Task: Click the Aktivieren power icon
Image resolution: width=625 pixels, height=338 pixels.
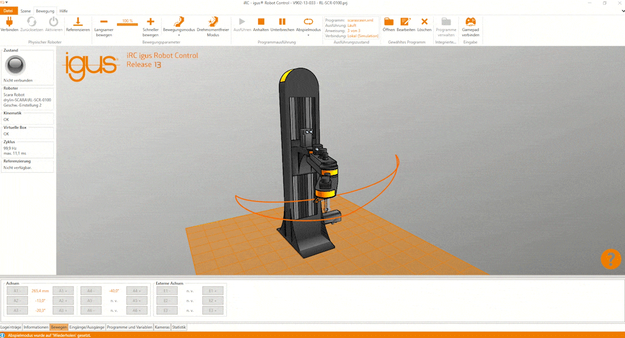Action: tap(53, 21)
